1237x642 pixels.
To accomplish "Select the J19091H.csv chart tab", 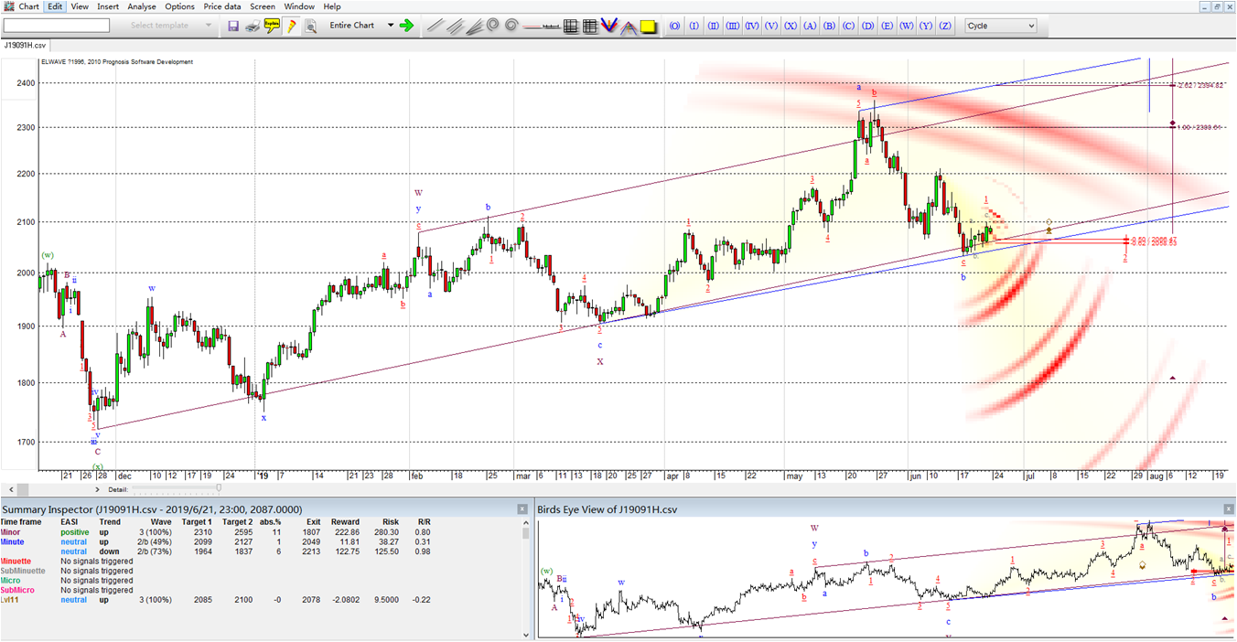I will (26, 44).
